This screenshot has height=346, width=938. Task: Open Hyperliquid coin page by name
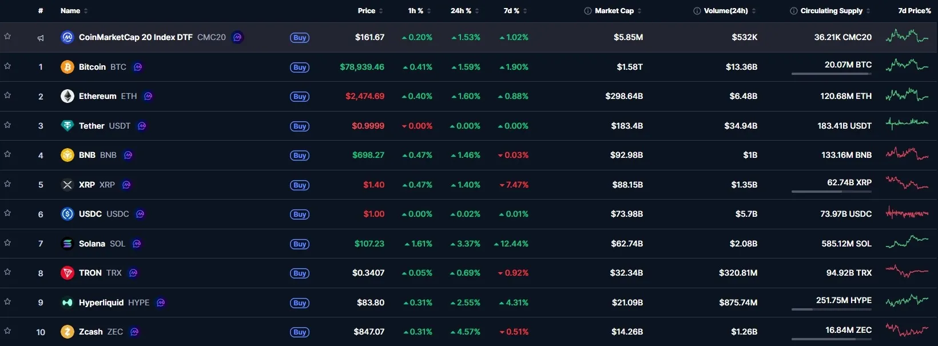pos(101,303)
